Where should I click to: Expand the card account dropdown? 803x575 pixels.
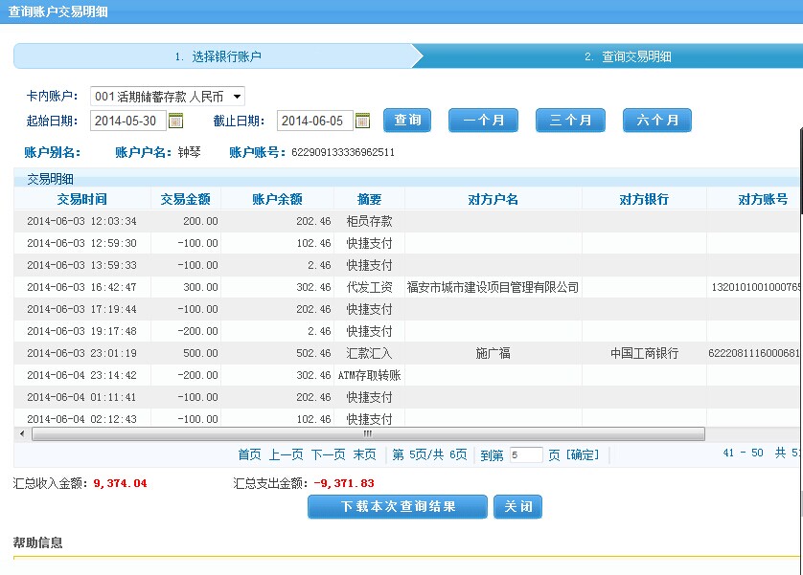237,97
